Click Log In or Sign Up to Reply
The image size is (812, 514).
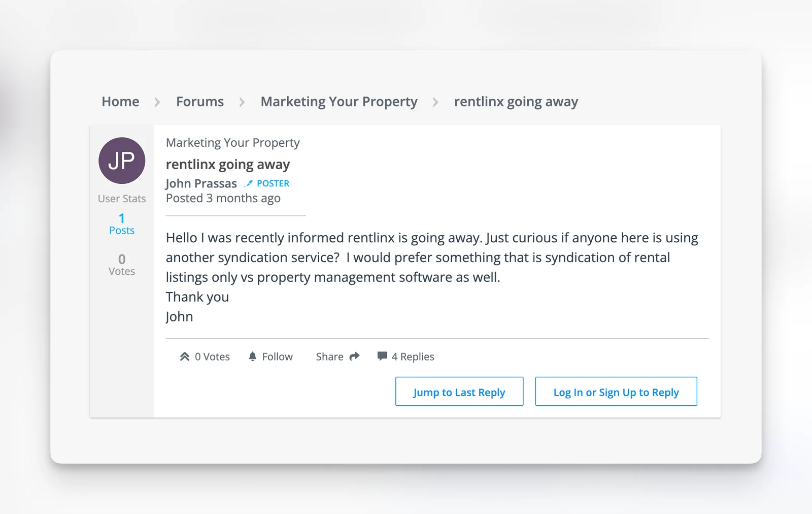click(616, 392)
